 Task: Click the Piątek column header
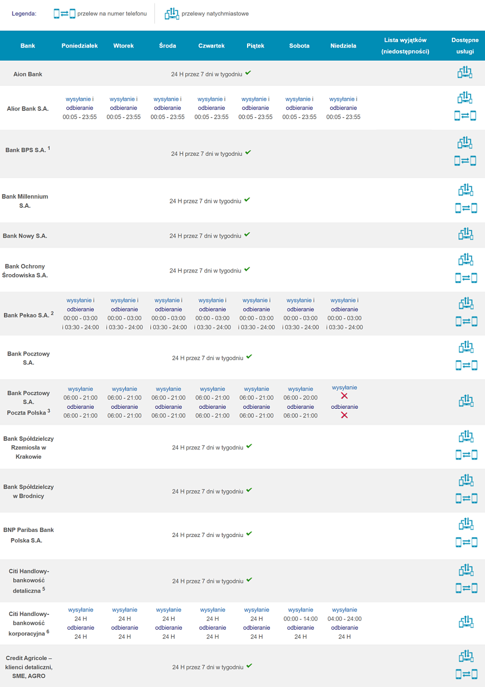point(256,46)
